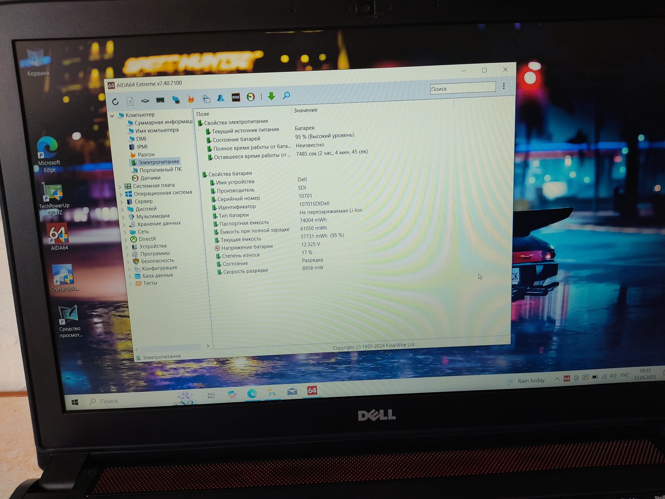Expand the Сервер tree node
The image size is (665, 499).
click(x=122, y=202)
